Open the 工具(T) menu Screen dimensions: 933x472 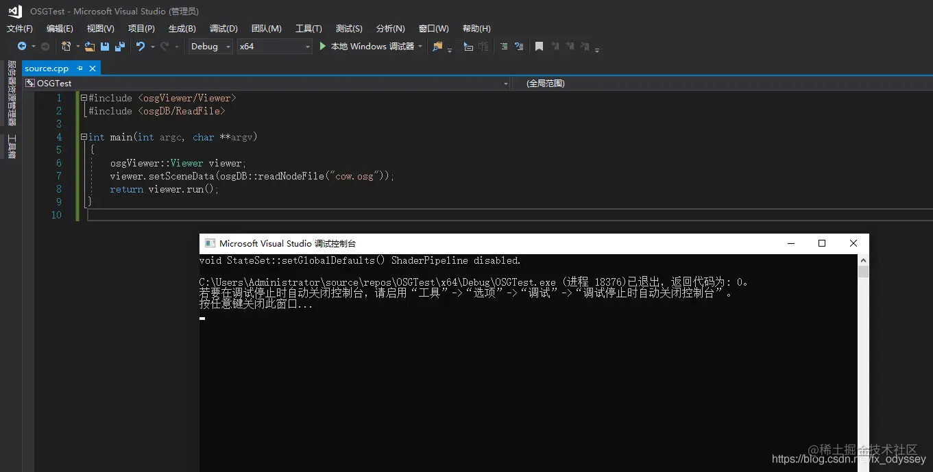(x=308, y=28)
